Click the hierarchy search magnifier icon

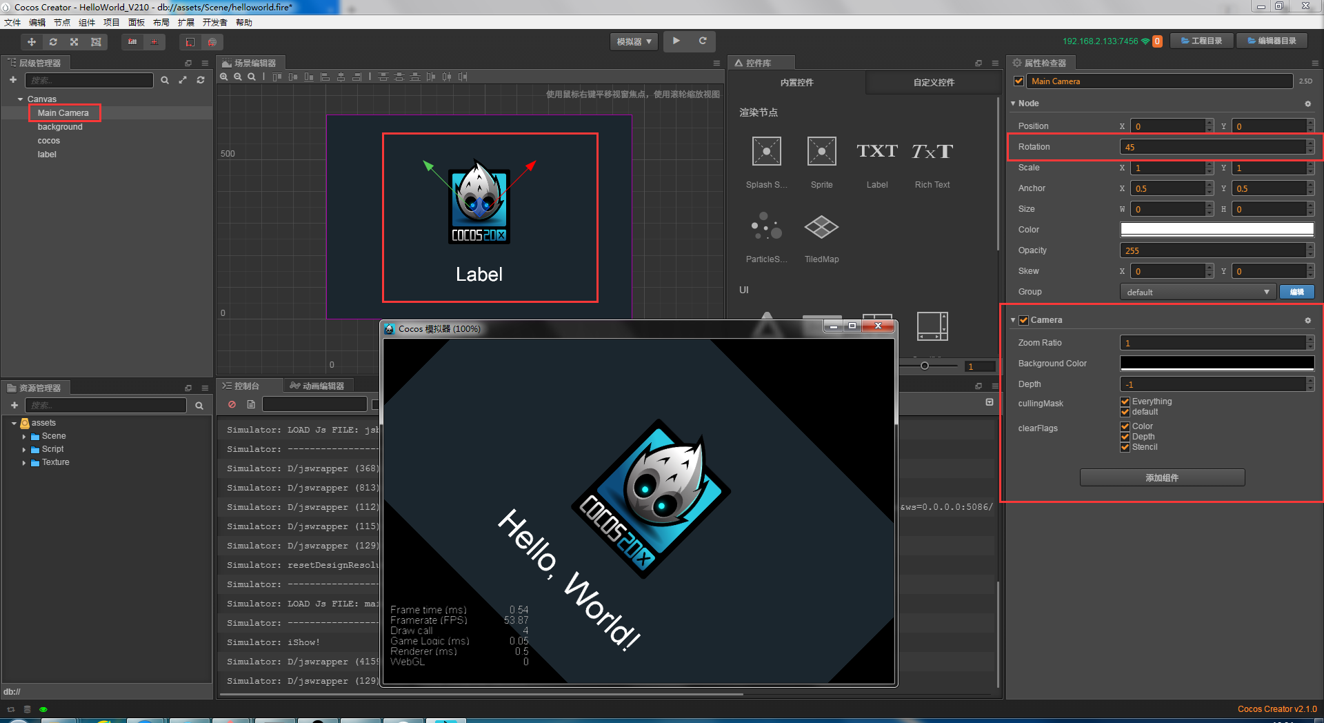(165, 80)
